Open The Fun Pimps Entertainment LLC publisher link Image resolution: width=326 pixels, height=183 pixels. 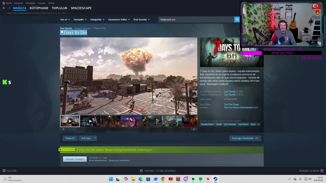(241, 108)
